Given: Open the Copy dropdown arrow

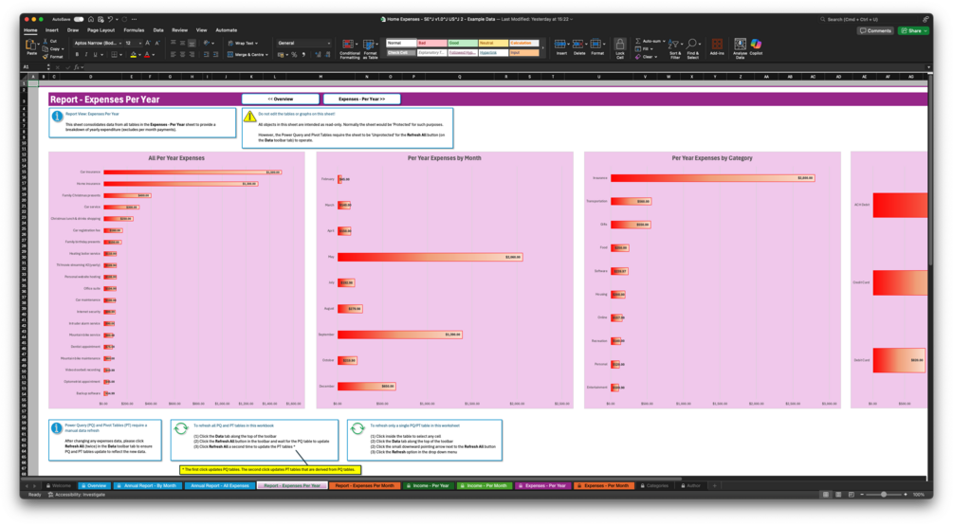Looking at the screenshot, I should (63, 48).
